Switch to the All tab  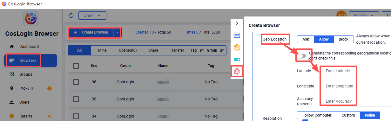point(79,50)
